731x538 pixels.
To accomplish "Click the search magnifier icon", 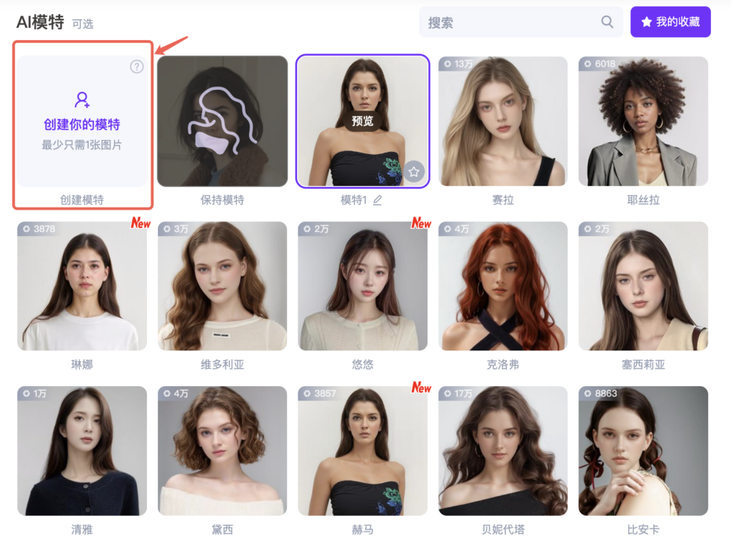I will click(x=607, y=22).
